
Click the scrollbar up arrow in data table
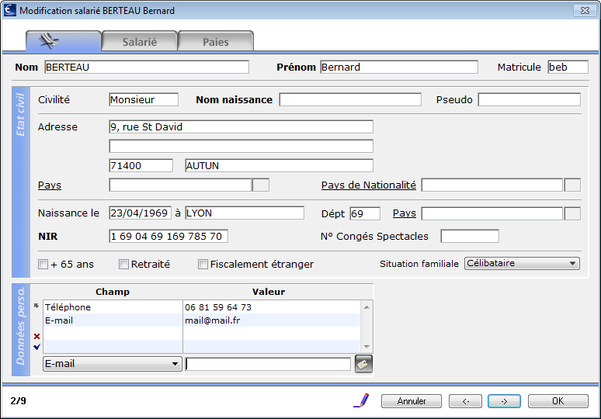367,307
